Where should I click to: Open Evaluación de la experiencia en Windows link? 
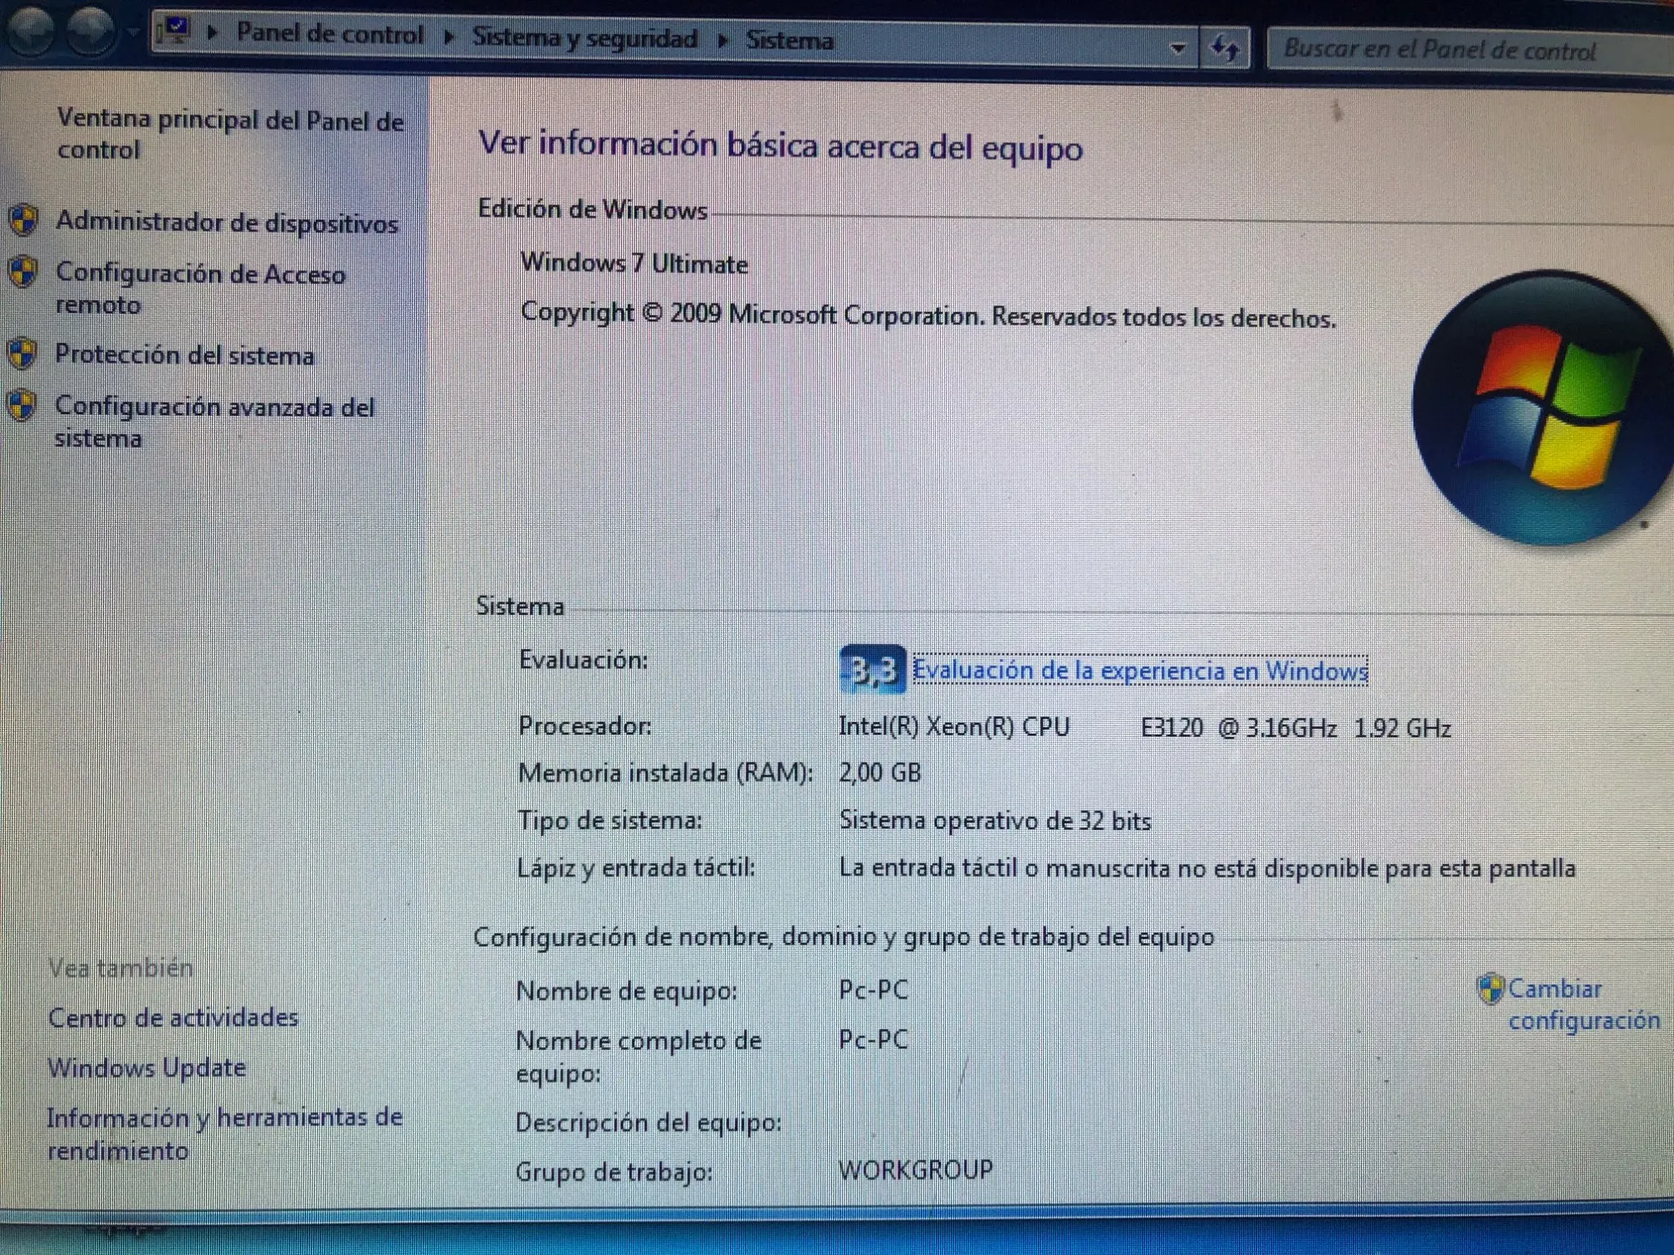pos(1140,671)
